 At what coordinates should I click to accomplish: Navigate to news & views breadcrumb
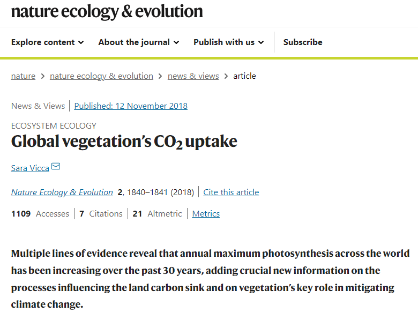193,76
